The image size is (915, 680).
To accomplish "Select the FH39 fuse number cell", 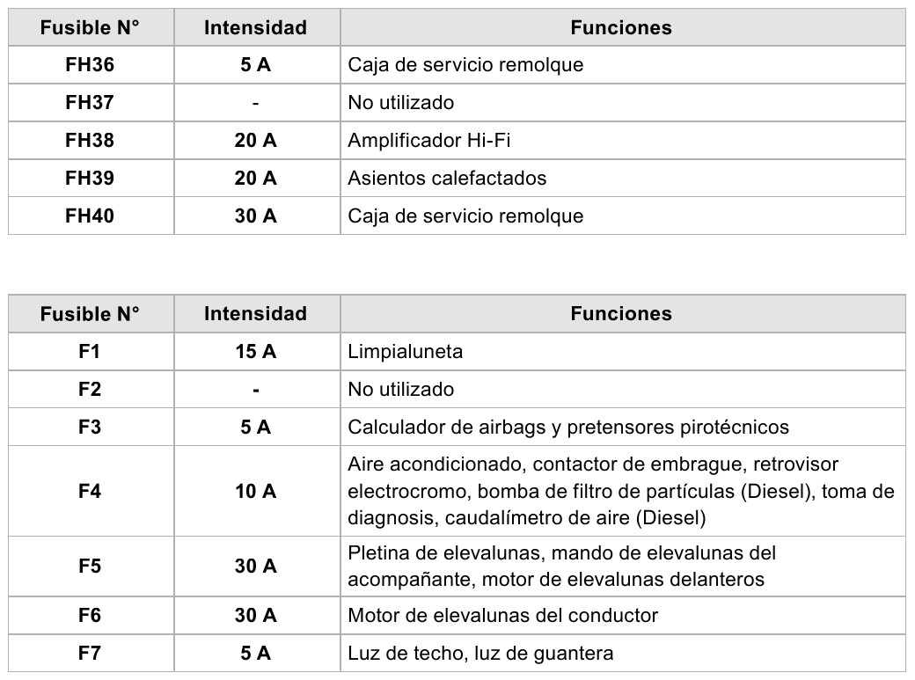I will coord(90,179).
